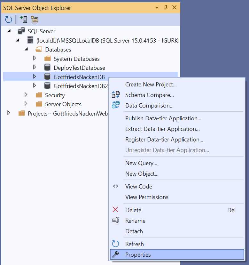Expand the Security folder node

26,95
